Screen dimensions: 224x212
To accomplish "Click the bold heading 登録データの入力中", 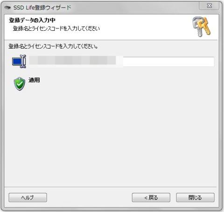I will [x=32, y=20].
